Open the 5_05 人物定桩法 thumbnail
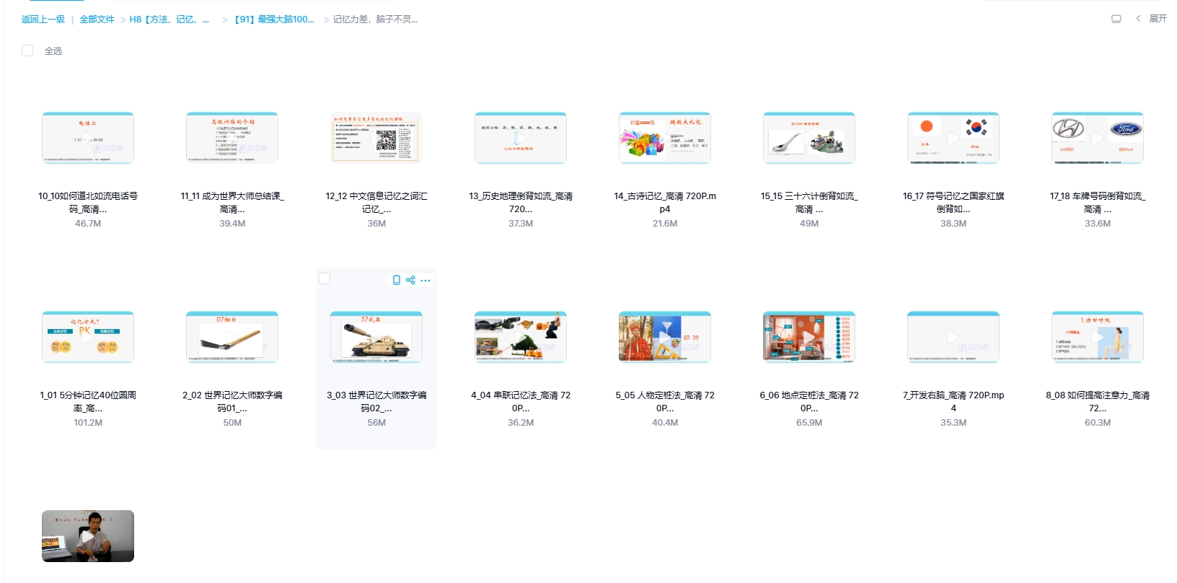The width and height of the screenshot is (1177, 583). pos(665,337)
